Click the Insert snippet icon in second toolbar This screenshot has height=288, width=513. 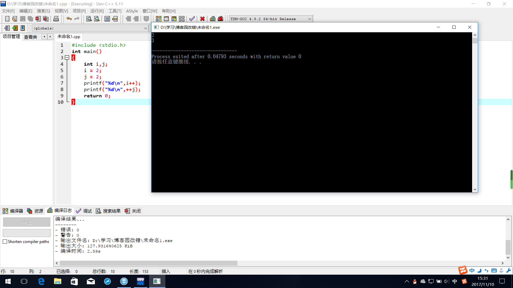(7, 28)
